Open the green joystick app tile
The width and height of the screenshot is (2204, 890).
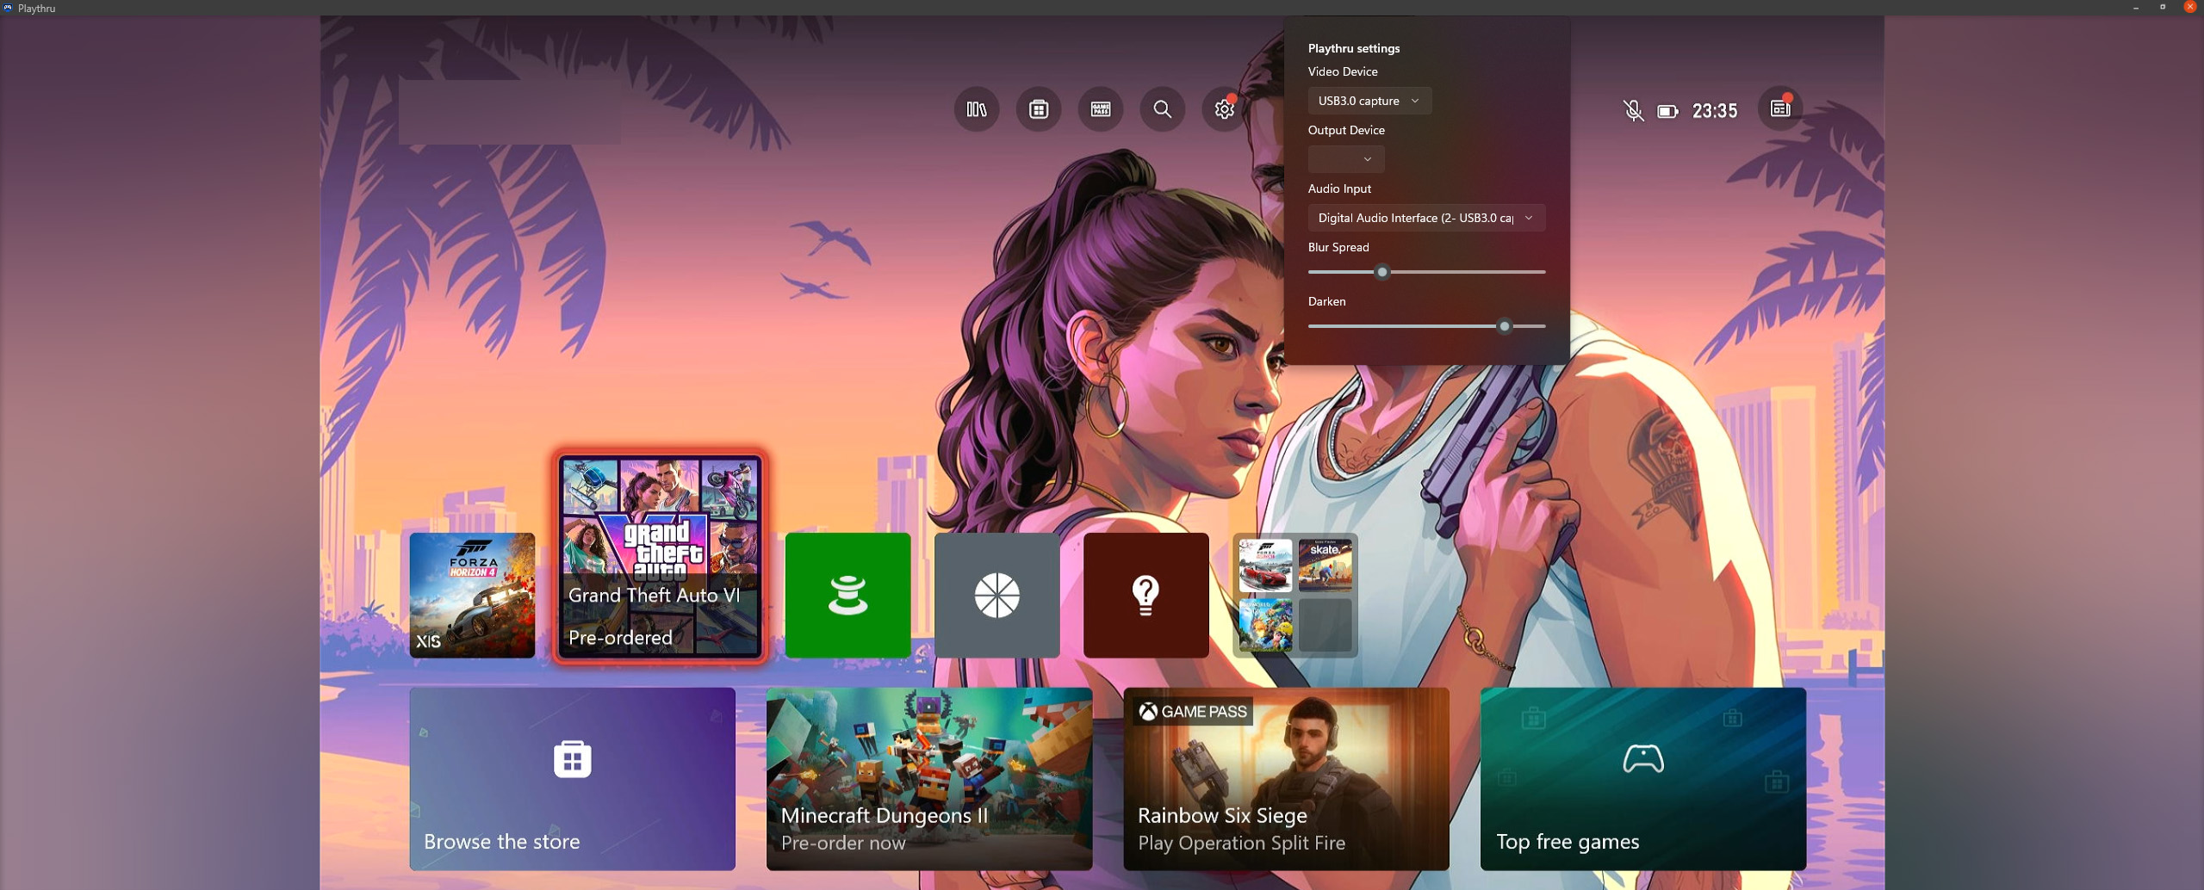847,595
